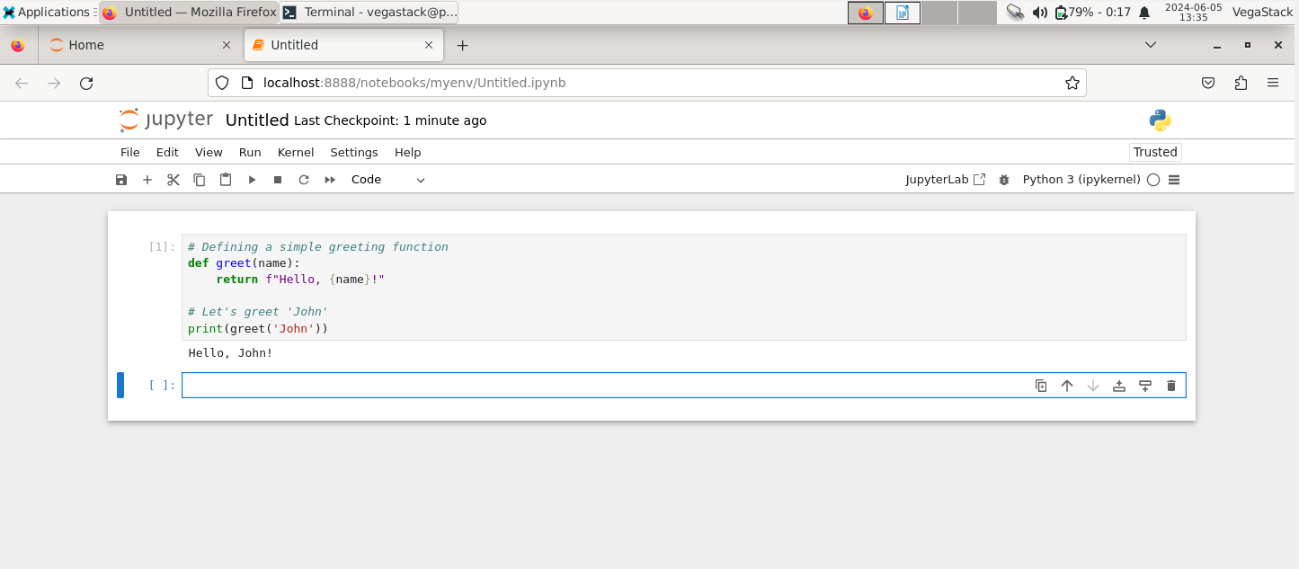Screen dimensions: 1299x569
Task: Open the debugger panel
Action: point(1004,179)
